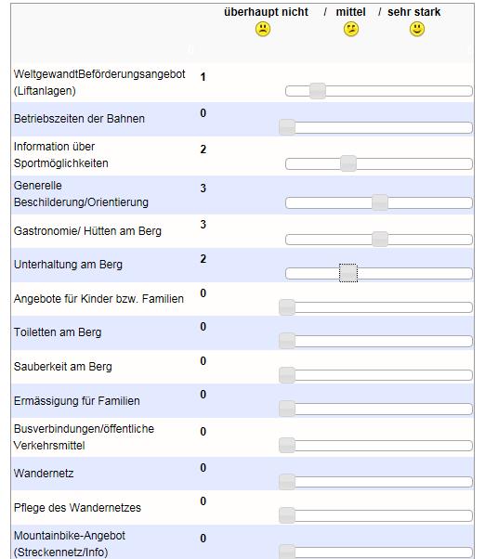485x559 pixels.
Task: Click the Beförderungsangebot (Liftanlagen) slider handle
Action: (318, 91)
